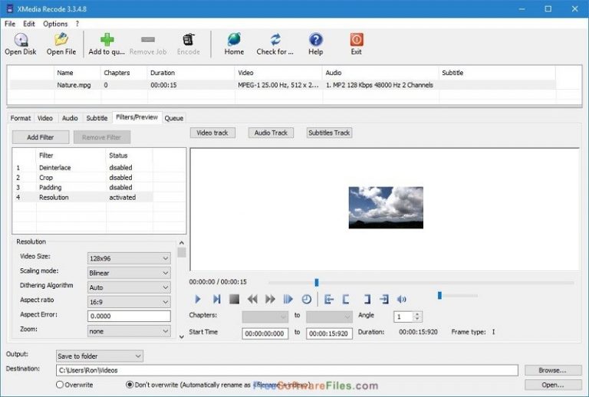The image size is (589, 397).
Task: Click the end time field 00:00:15:920
Action: tap(330, 333)
